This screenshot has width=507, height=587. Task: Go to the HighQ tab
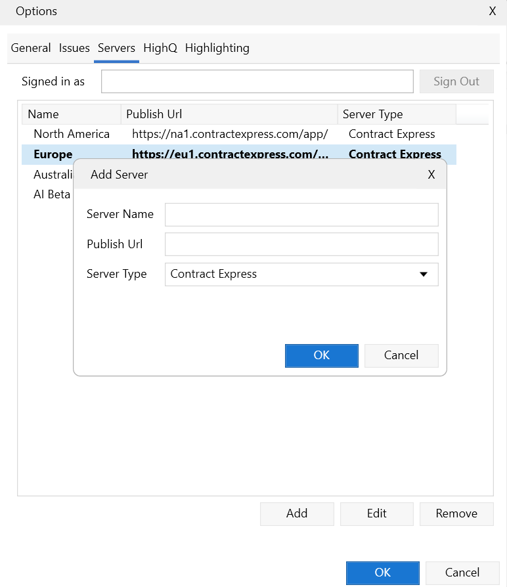[160, 48]
